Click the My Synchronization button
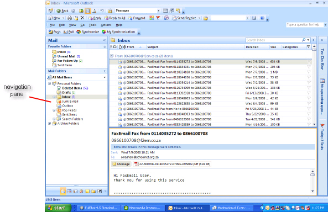This screenshot has width=328, height=212. [118, 32]
